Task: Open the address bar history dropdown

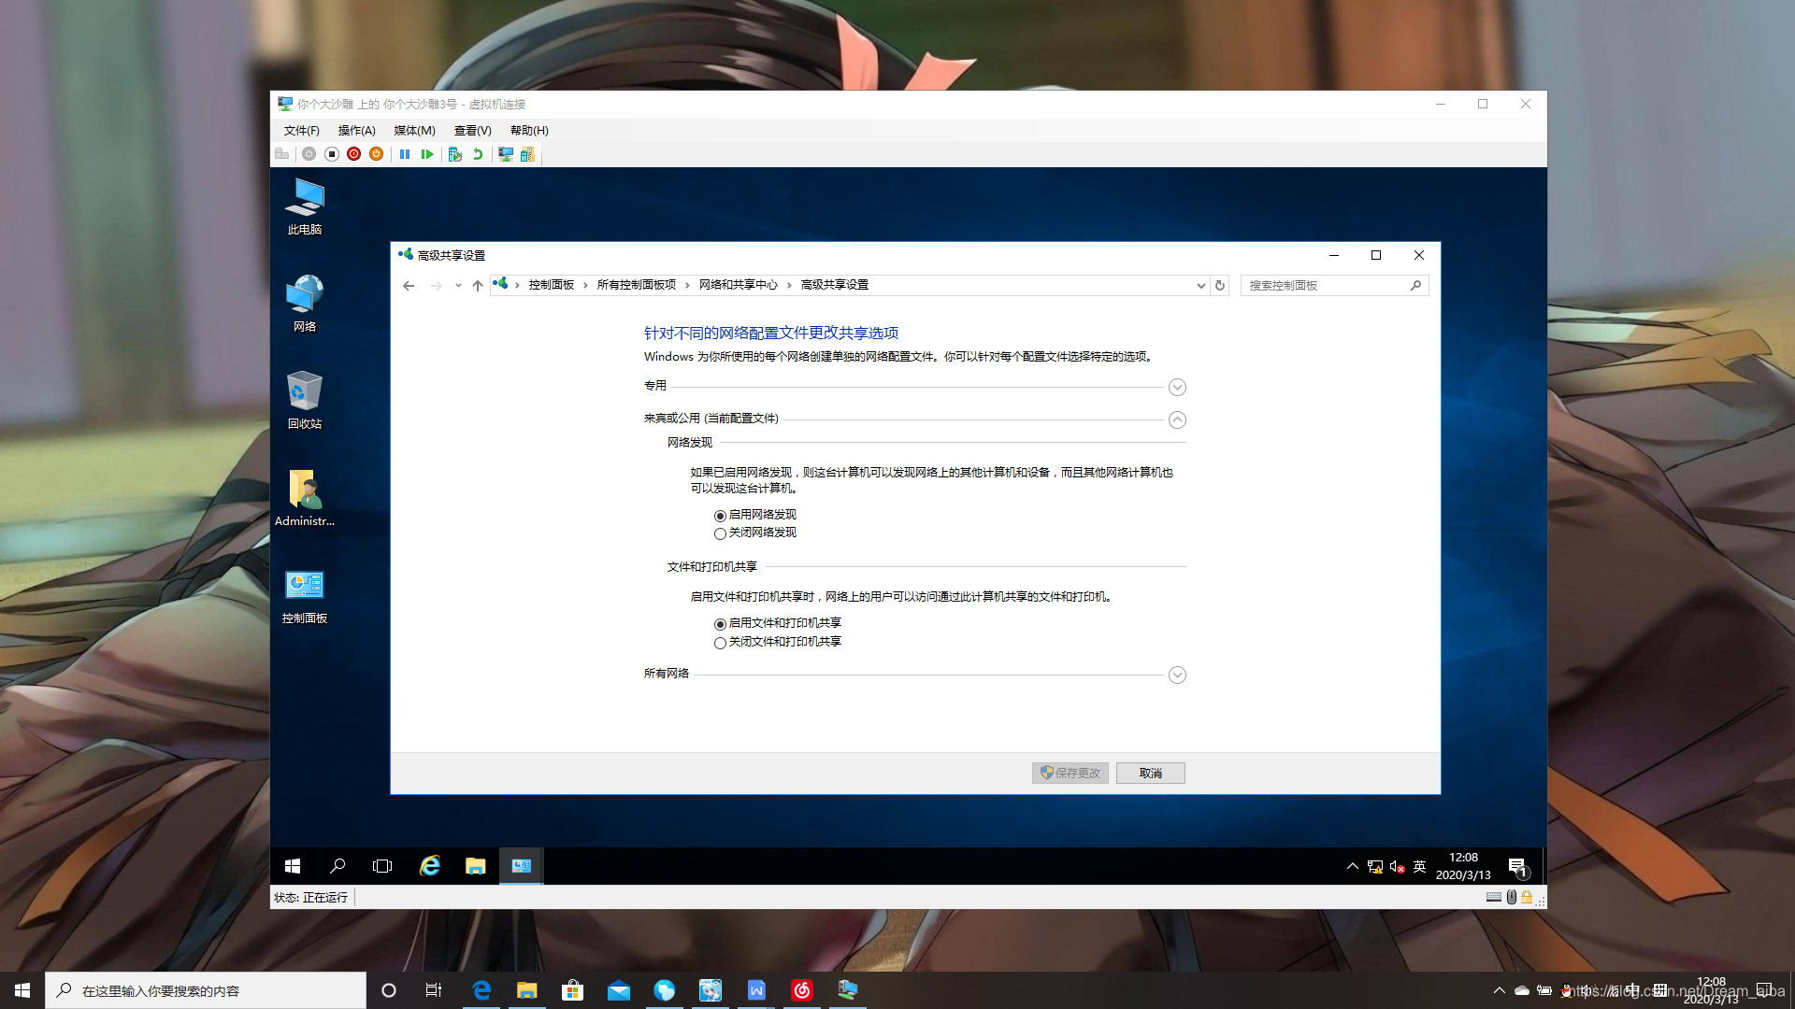Action: click(1200, 286)
